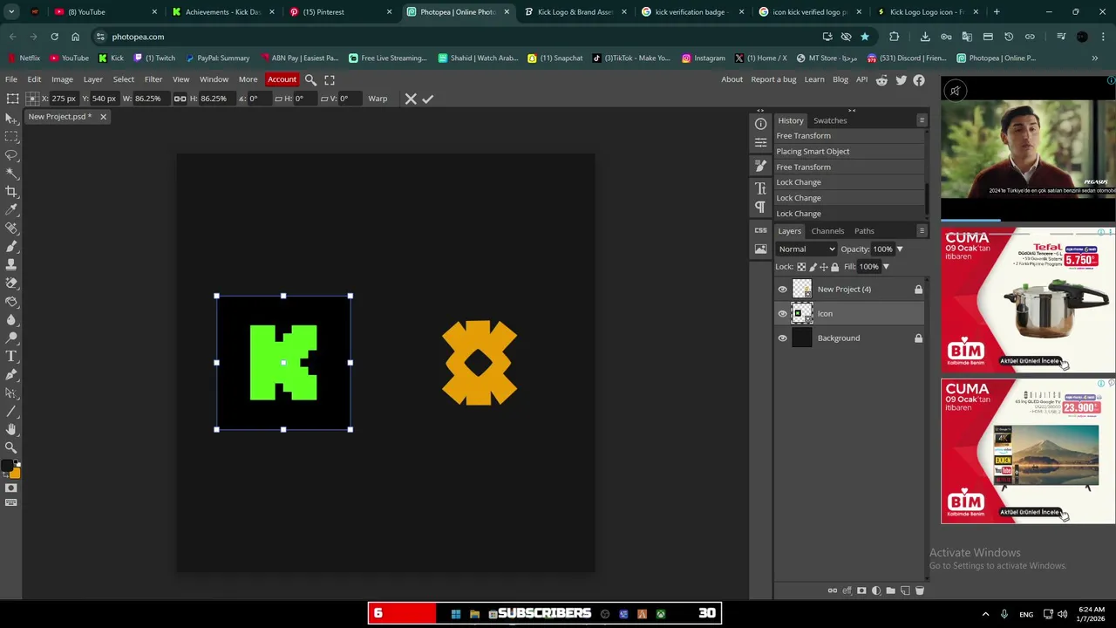Unlock the Background layer padlock
Image resolution: width=1116 pixels, height=628 pixels.
point(918,338)
